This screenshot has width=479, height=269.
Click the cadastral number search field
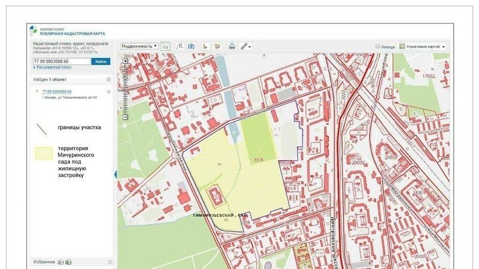[x=61, y=61]
